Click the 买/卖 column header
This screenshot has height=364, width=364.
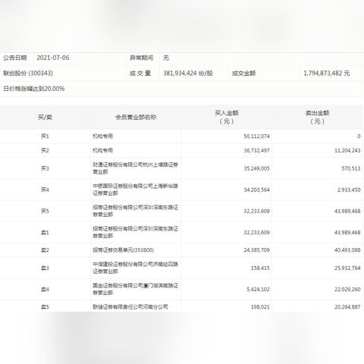pos(45,117)
